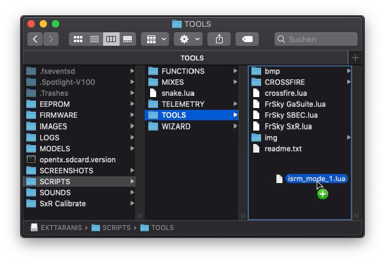Open the FIRMWARE folder
This screenshot has height=263, width=385.
point(58,115)
